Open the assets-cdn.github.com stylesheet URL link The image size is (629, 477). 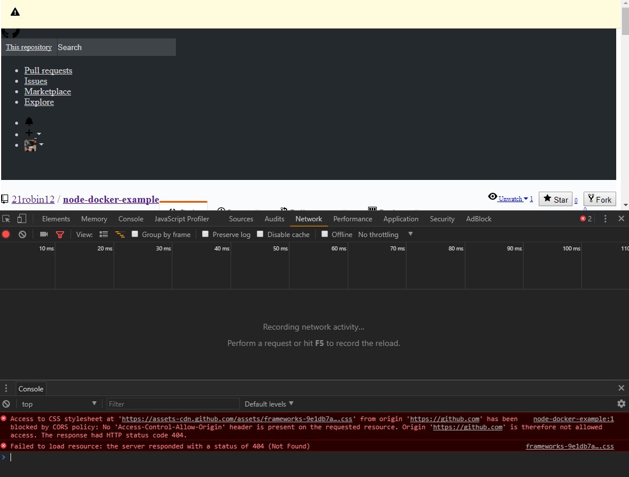click(236, 418)
